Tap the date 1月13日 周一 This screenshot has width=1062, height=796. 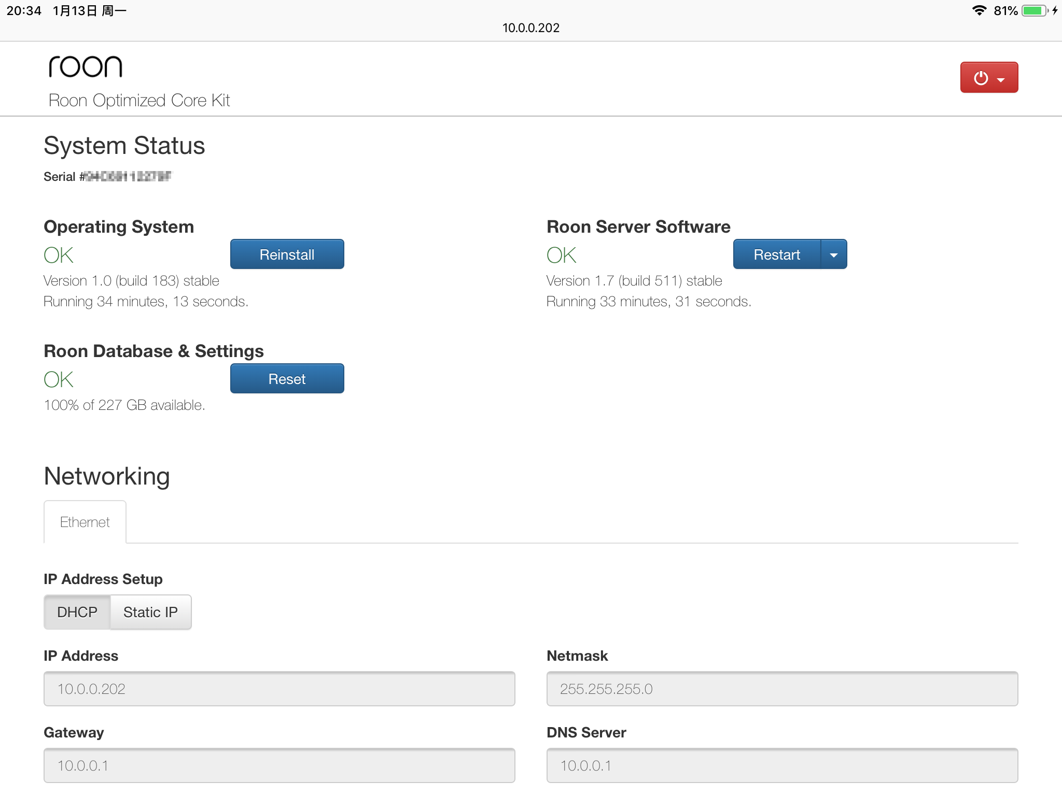pyautogui.click(x=89, y=10)
